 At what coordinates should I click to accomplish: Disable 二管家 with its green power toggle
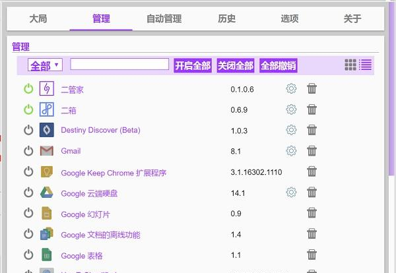(28, 89)
